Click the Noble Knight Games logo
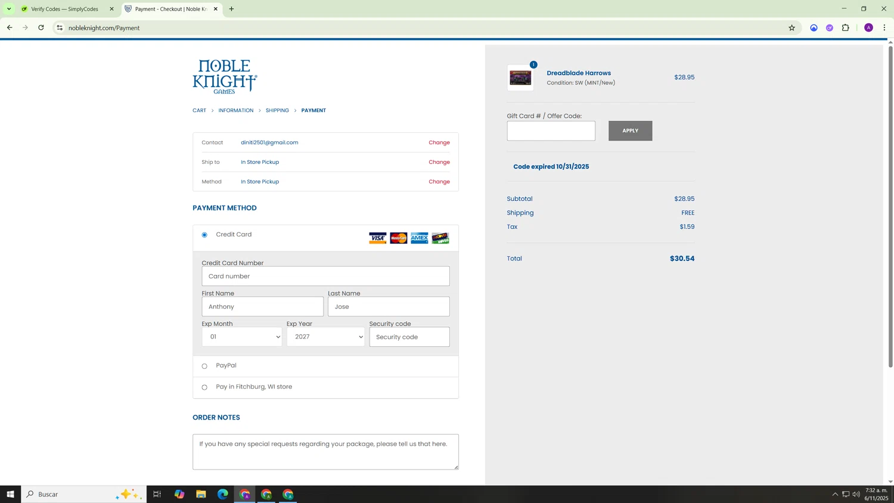The image size is (894, 503). click(225, 76)
